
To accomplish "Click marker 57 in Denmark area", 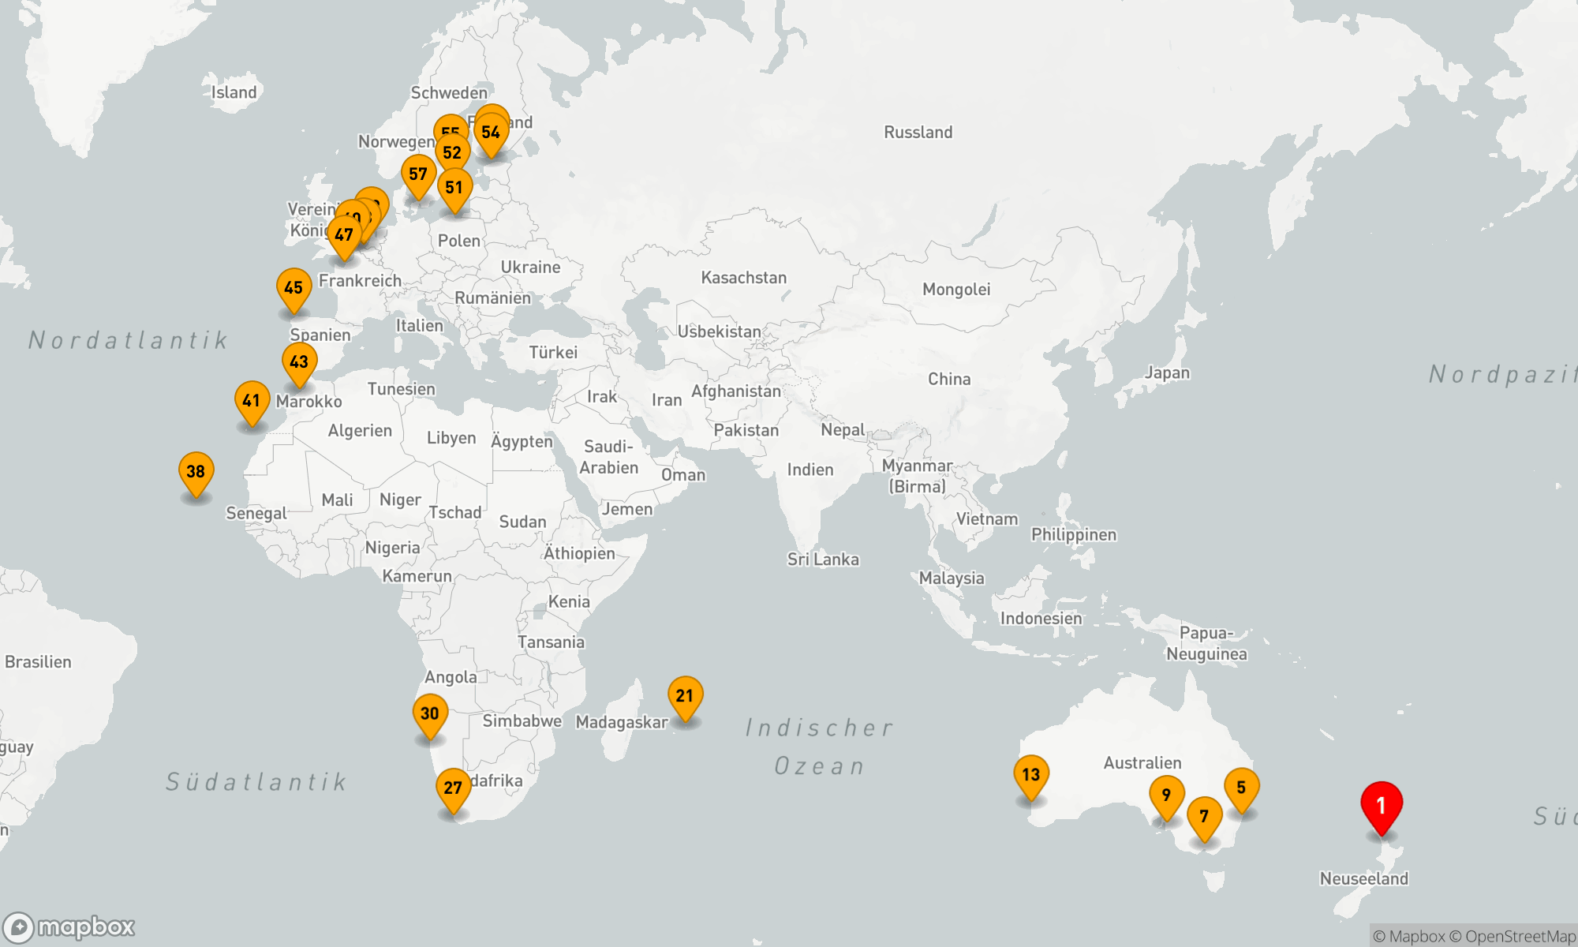I will point(418,174).
